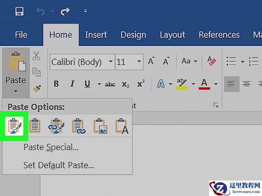This screenshot has width=262, height=196.
Task: Select Keep Text Only paste option
Action: 122,126
